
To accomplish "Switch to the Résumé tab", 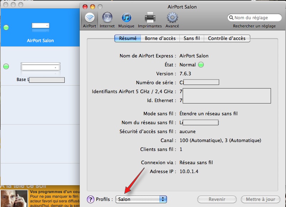I will (x=128, y=38).
